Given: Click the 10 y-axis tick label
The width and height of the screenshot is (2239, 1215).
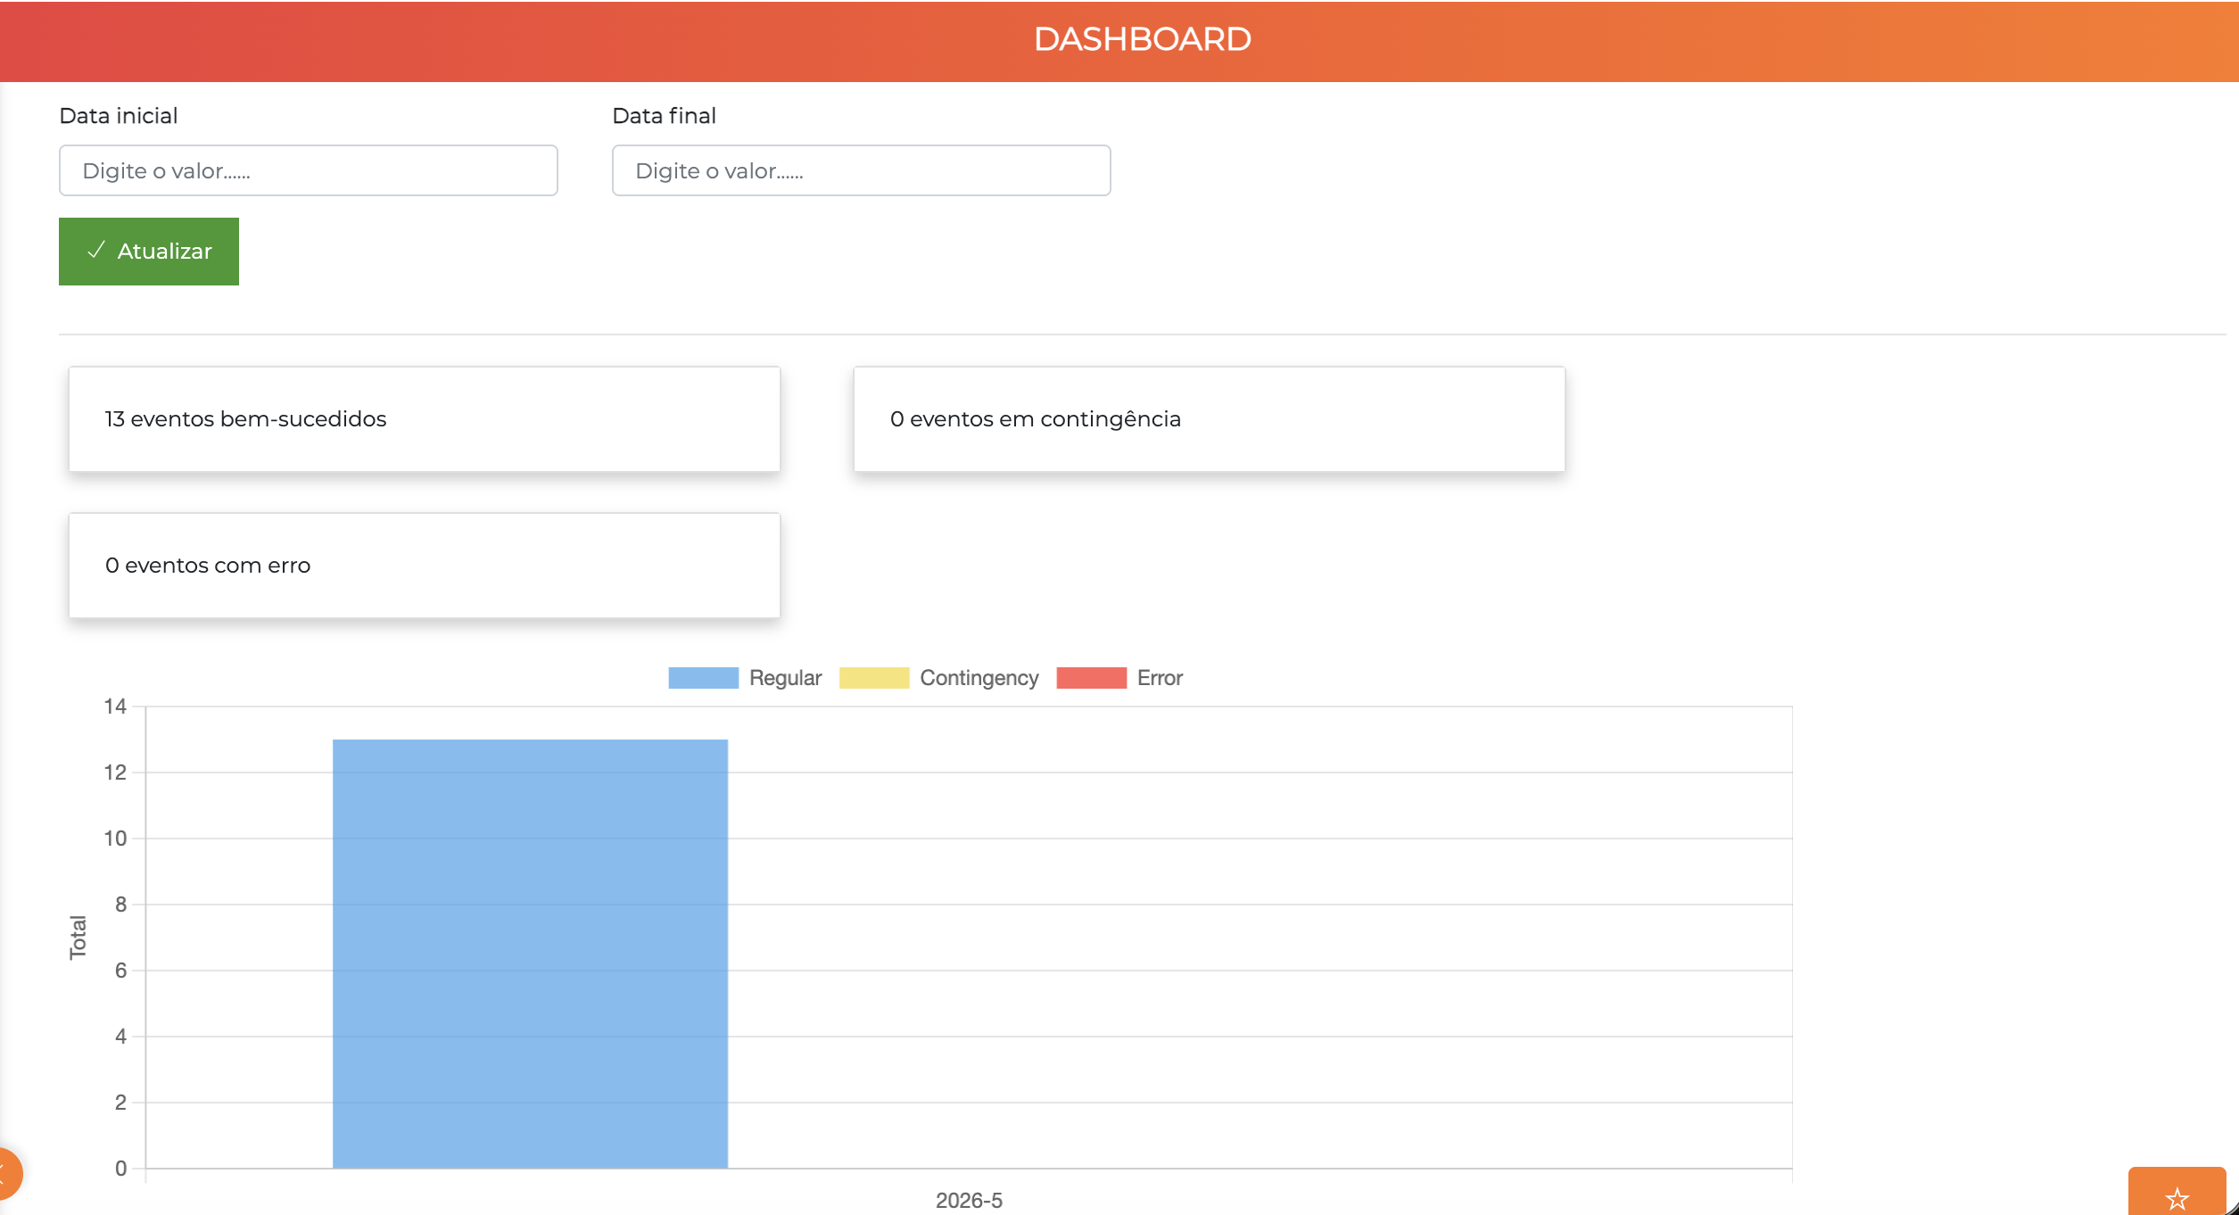Looking at the screenshot, I should (x=115, y=839).
